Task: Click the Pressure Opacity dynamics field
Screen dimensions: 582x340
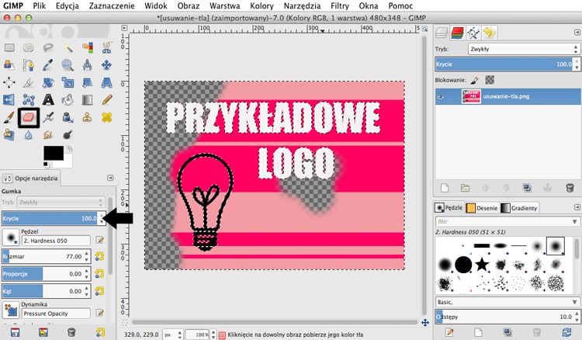Action: (56, 314)
